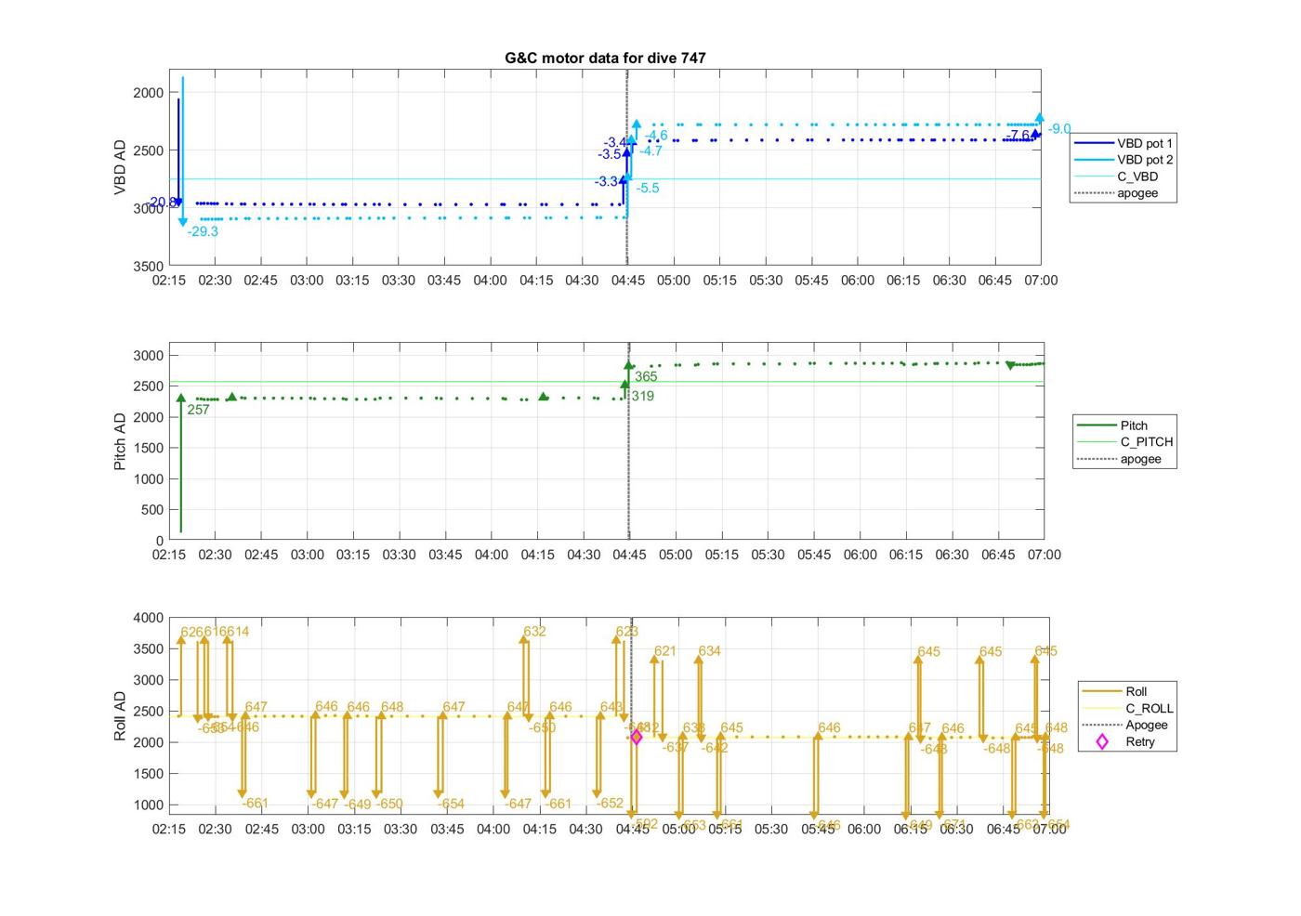The height and width of the screenshot is (916, 1301).
Task: Click the title 'G&C motor data for dive 747'
Action: click(x=605, y=58)
